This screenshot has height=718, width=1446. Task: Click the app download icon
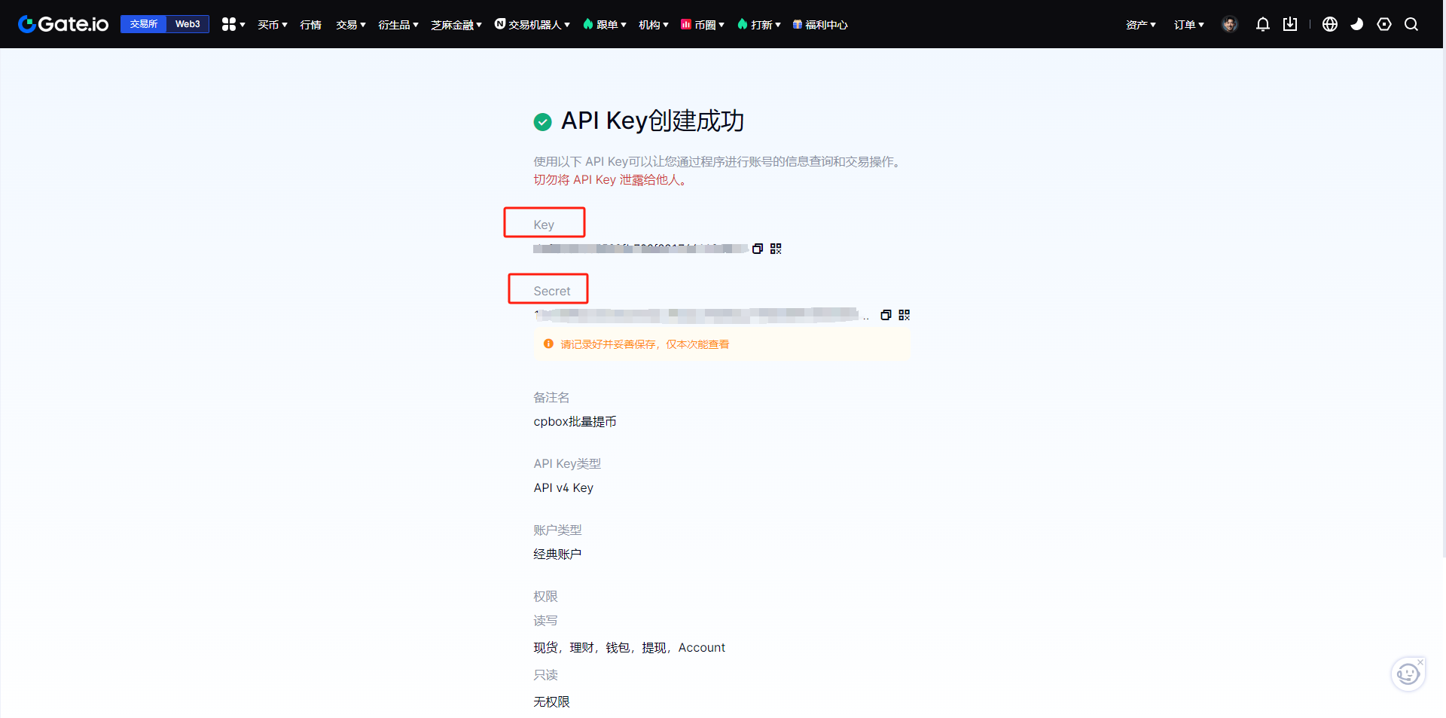1290,24
